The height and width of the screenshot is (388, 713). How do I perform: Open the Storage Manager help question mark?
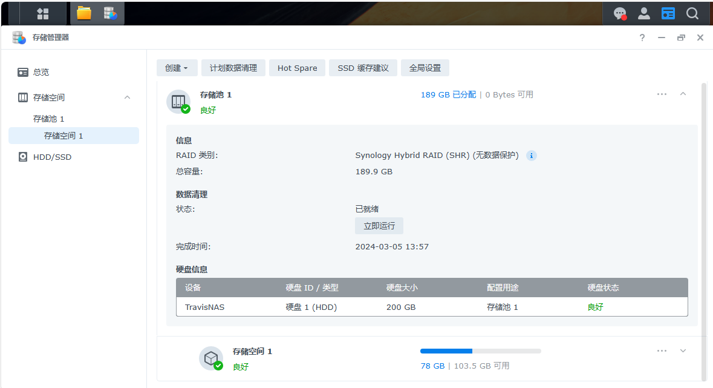pos(642,38)
